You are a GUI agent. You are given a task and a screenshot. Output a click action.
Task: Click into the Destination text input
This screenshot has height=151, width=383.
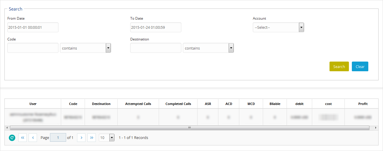click(156, 48)
